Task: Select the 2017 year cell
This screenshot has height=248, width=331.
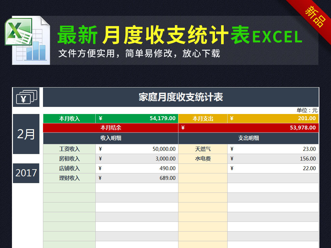Action: coord(26,173)
